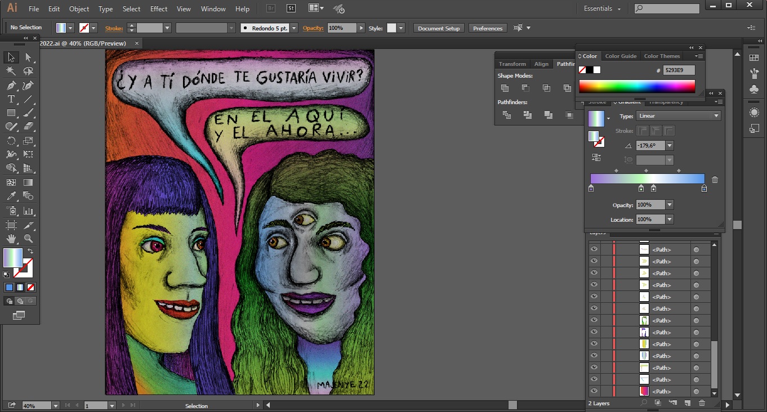Toggle visibility of pink gradient Path layer

click(x=594, y=391)
